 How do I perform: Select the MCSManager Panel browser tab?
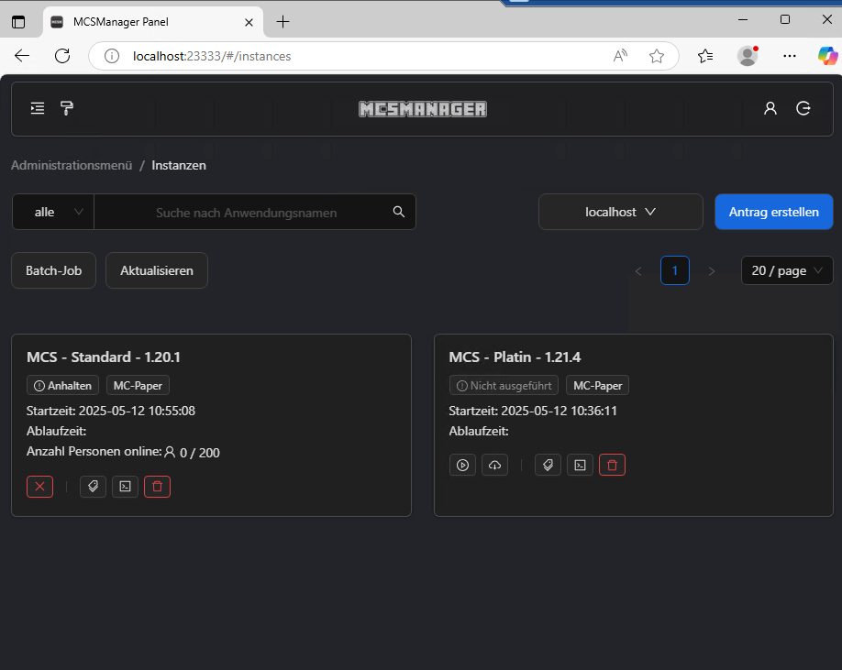(152, 22)
